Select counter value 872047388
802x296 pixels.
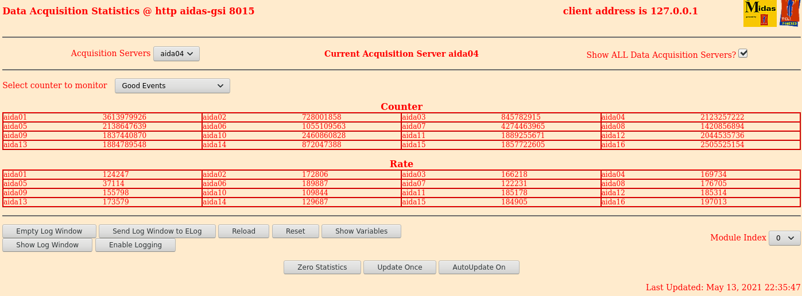pyautogui.click(x=321, y=145)
